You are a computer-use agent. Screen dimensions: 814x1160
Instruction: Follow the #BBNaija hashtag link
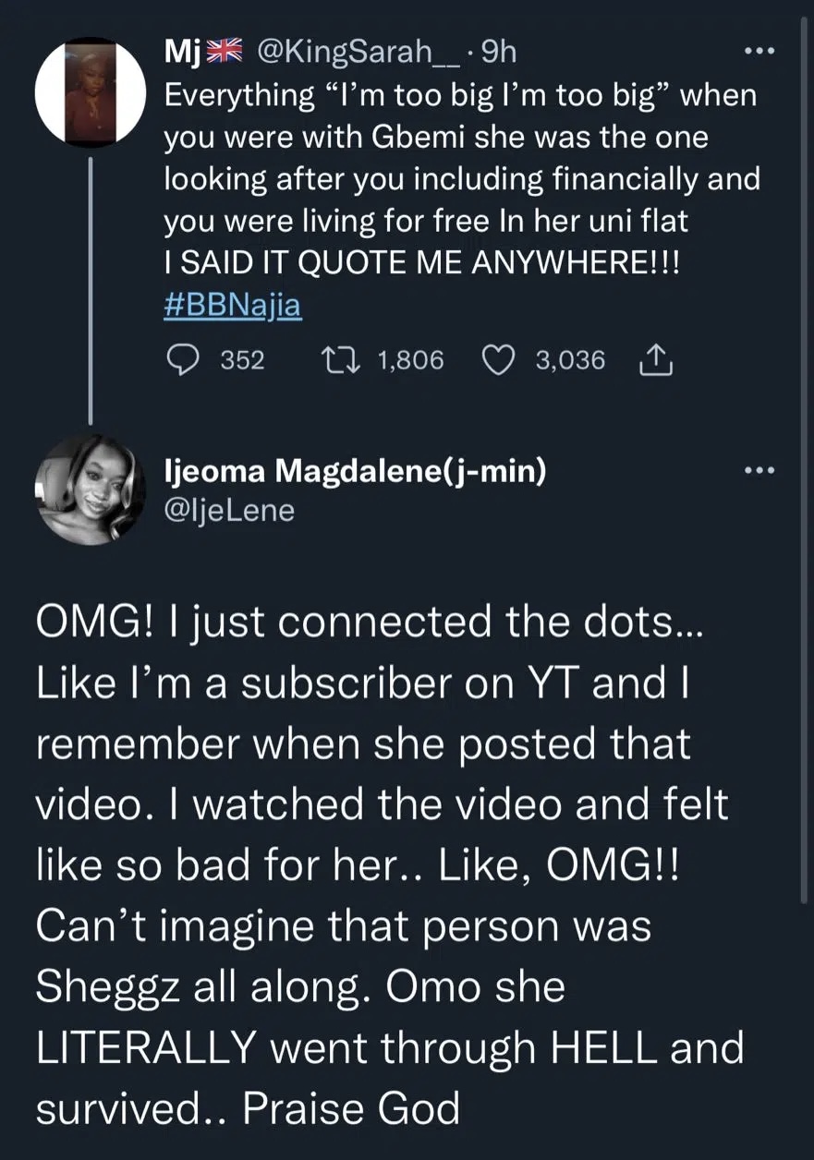[x=233, y=306]
